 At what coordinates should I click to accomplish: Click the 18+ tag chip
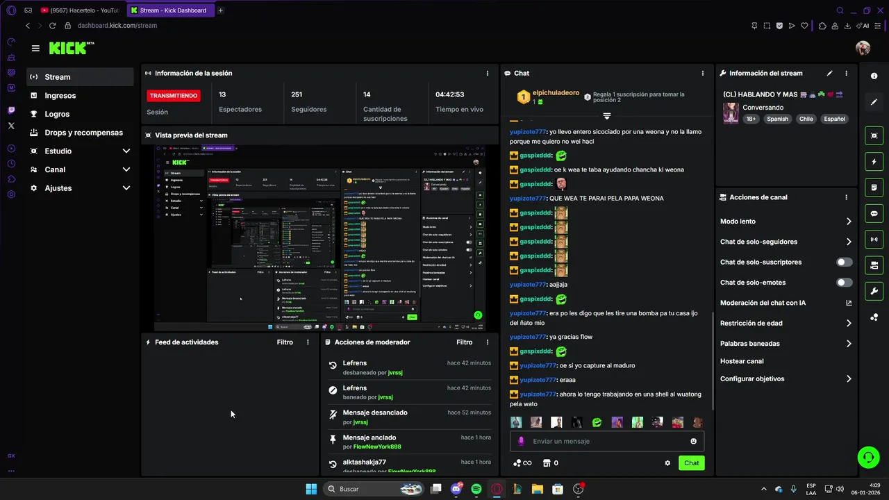click(751, 119)
